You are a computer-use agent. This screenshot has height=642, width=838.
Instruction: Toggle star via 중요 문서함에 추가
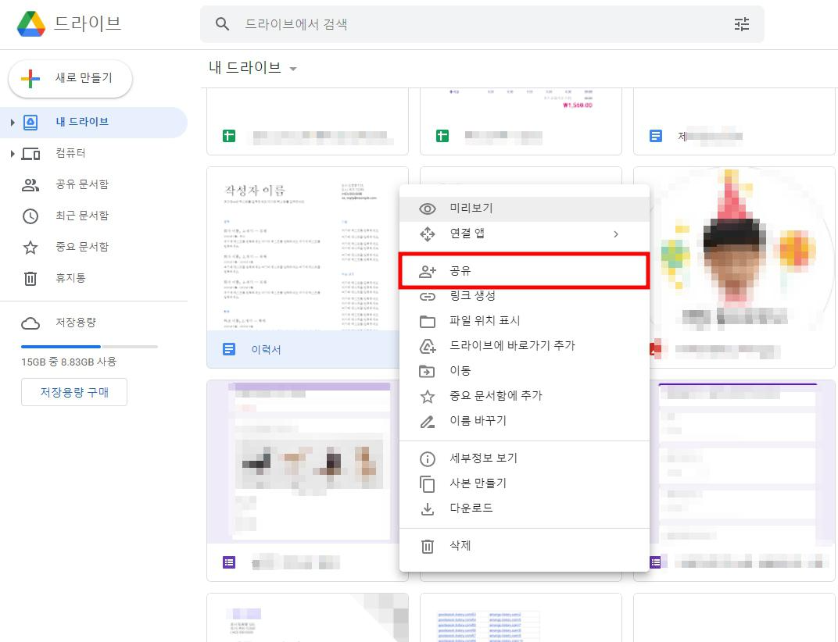496,395
